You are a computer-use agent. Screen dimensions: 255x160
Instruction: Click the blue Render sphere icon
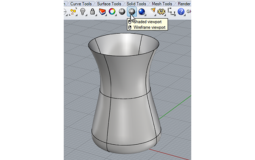(x=142, y=12)
